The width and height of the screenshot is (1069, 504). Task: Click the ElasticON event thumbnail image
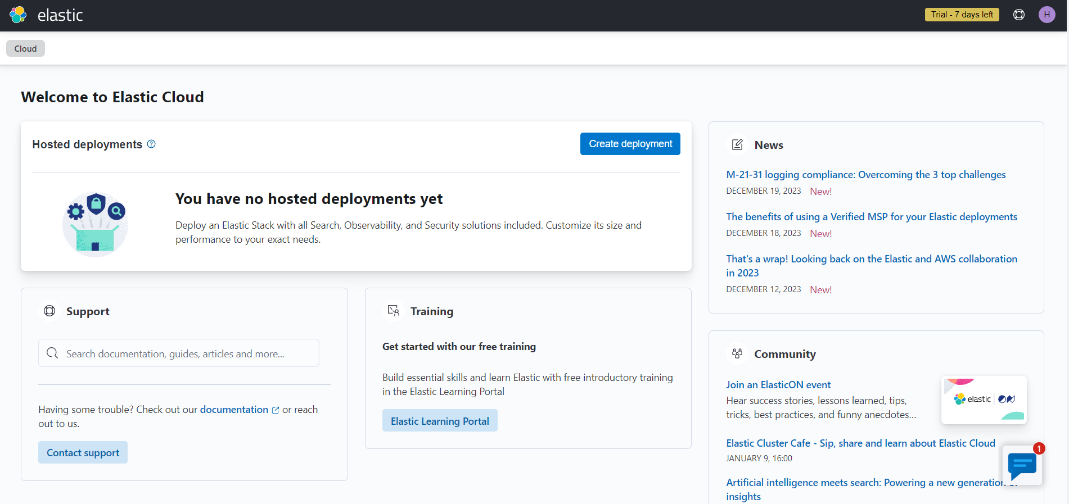click(984, 399)
